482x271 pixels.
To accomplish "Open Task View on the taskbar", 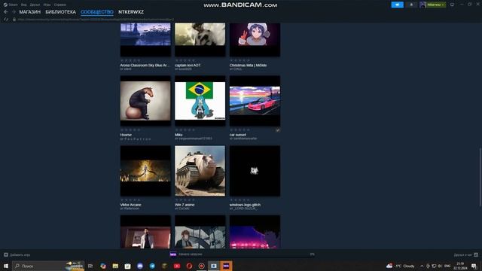I will pyautogui.click(x=90, y=266).
